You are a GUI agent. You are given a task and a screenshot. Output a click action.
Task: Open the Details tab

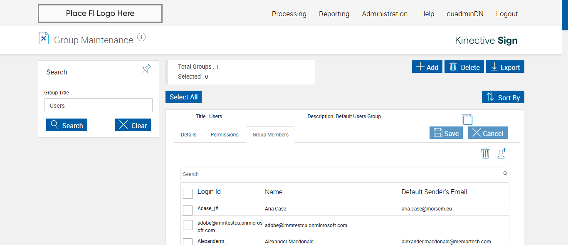pos(188,135)
